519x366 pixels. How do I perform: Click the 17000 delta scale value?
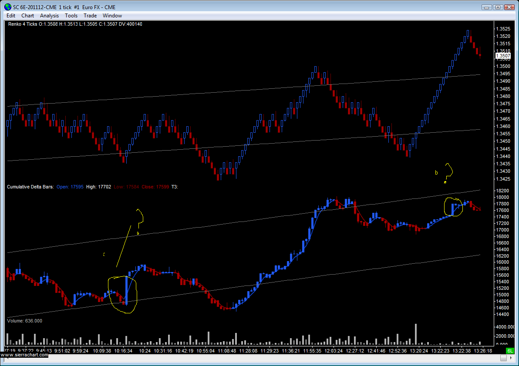click(502, 230)
